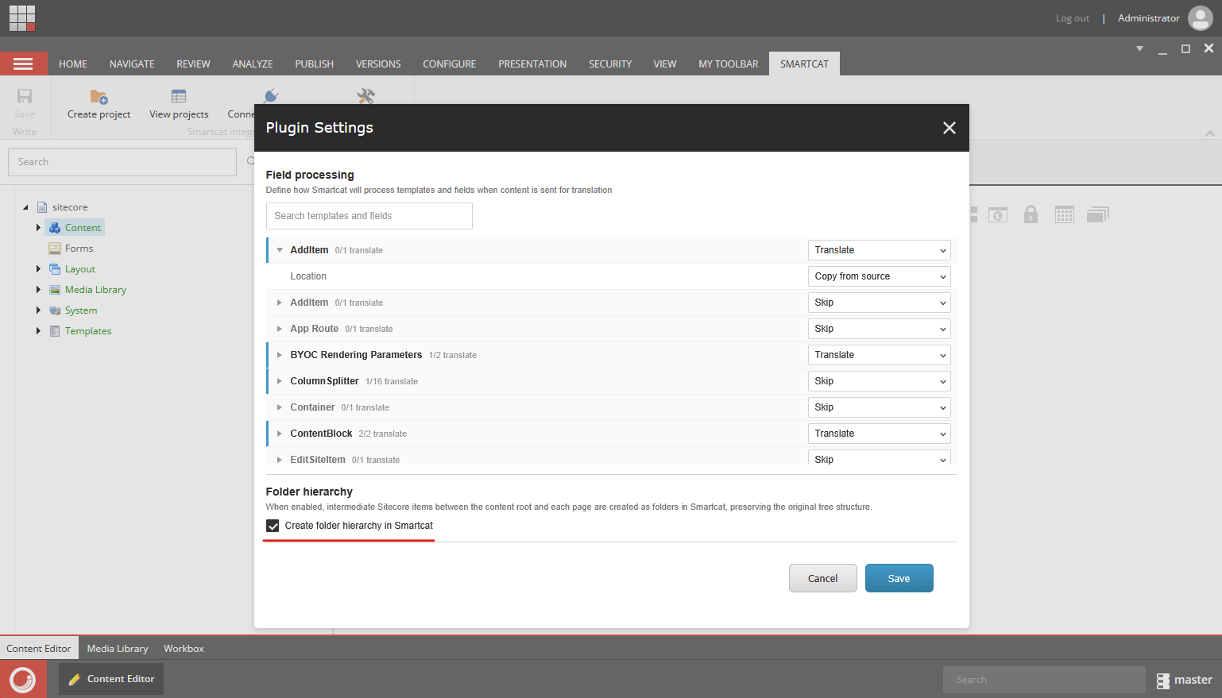Screen dimensions: 1222x698
Task: Click the View projects table icon
Action: (179, 97)
